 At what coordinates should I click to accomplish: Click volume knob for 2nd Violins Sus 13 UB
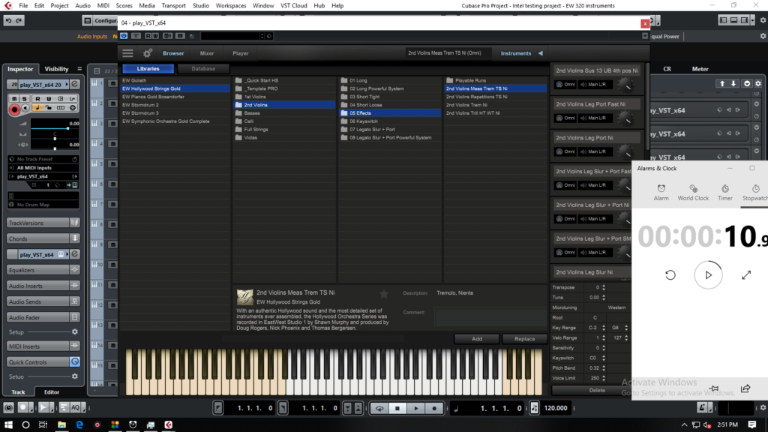pos(625,85)
